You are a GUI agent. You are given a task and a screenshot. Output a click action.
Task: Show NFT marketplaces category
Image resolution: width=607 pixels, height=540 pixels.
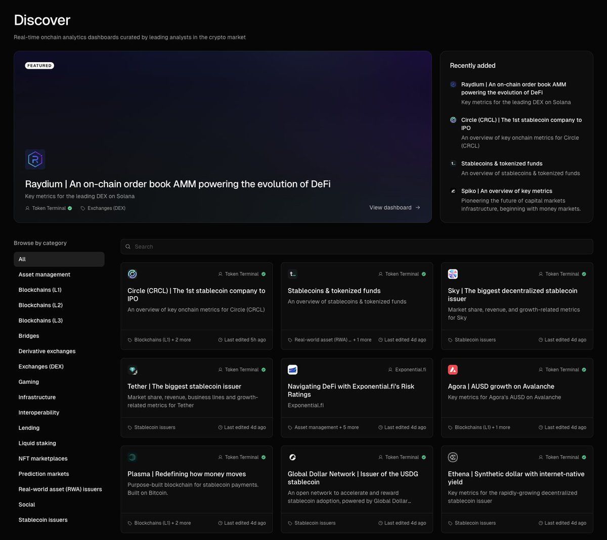[x=59, y=459]
